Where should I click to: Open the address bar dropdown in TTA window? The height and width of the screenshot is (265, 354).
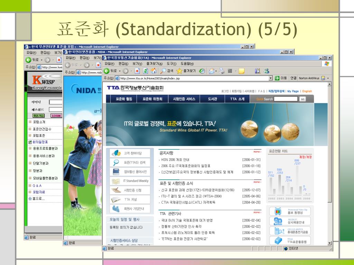click(271, 78)
